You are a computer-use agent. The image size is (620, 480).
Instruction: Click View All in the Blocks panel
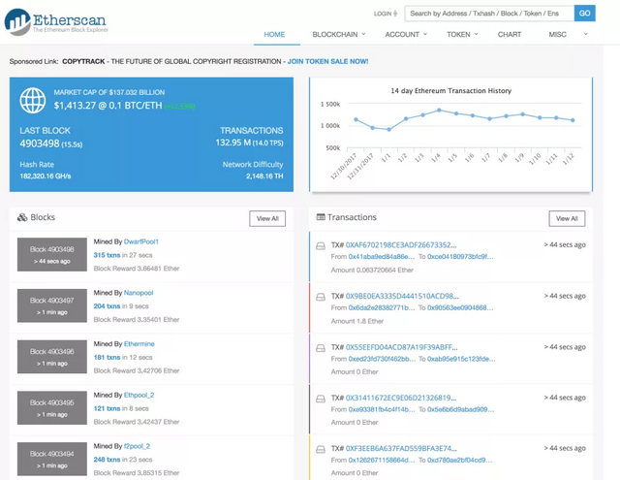click(267, 218)
